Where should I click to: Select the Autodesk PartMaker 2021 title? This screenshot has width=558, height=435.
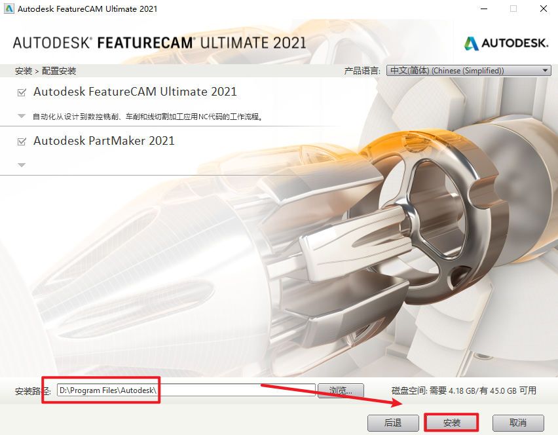pyautogui.click(x=104, y=141)
